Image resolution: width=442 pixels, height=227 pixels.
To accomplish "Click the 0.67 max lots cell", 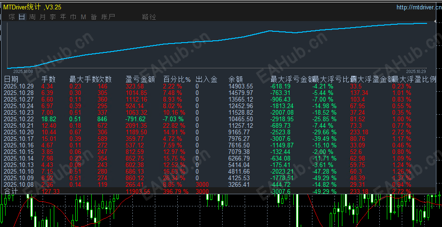I will [x=75, y=132].
